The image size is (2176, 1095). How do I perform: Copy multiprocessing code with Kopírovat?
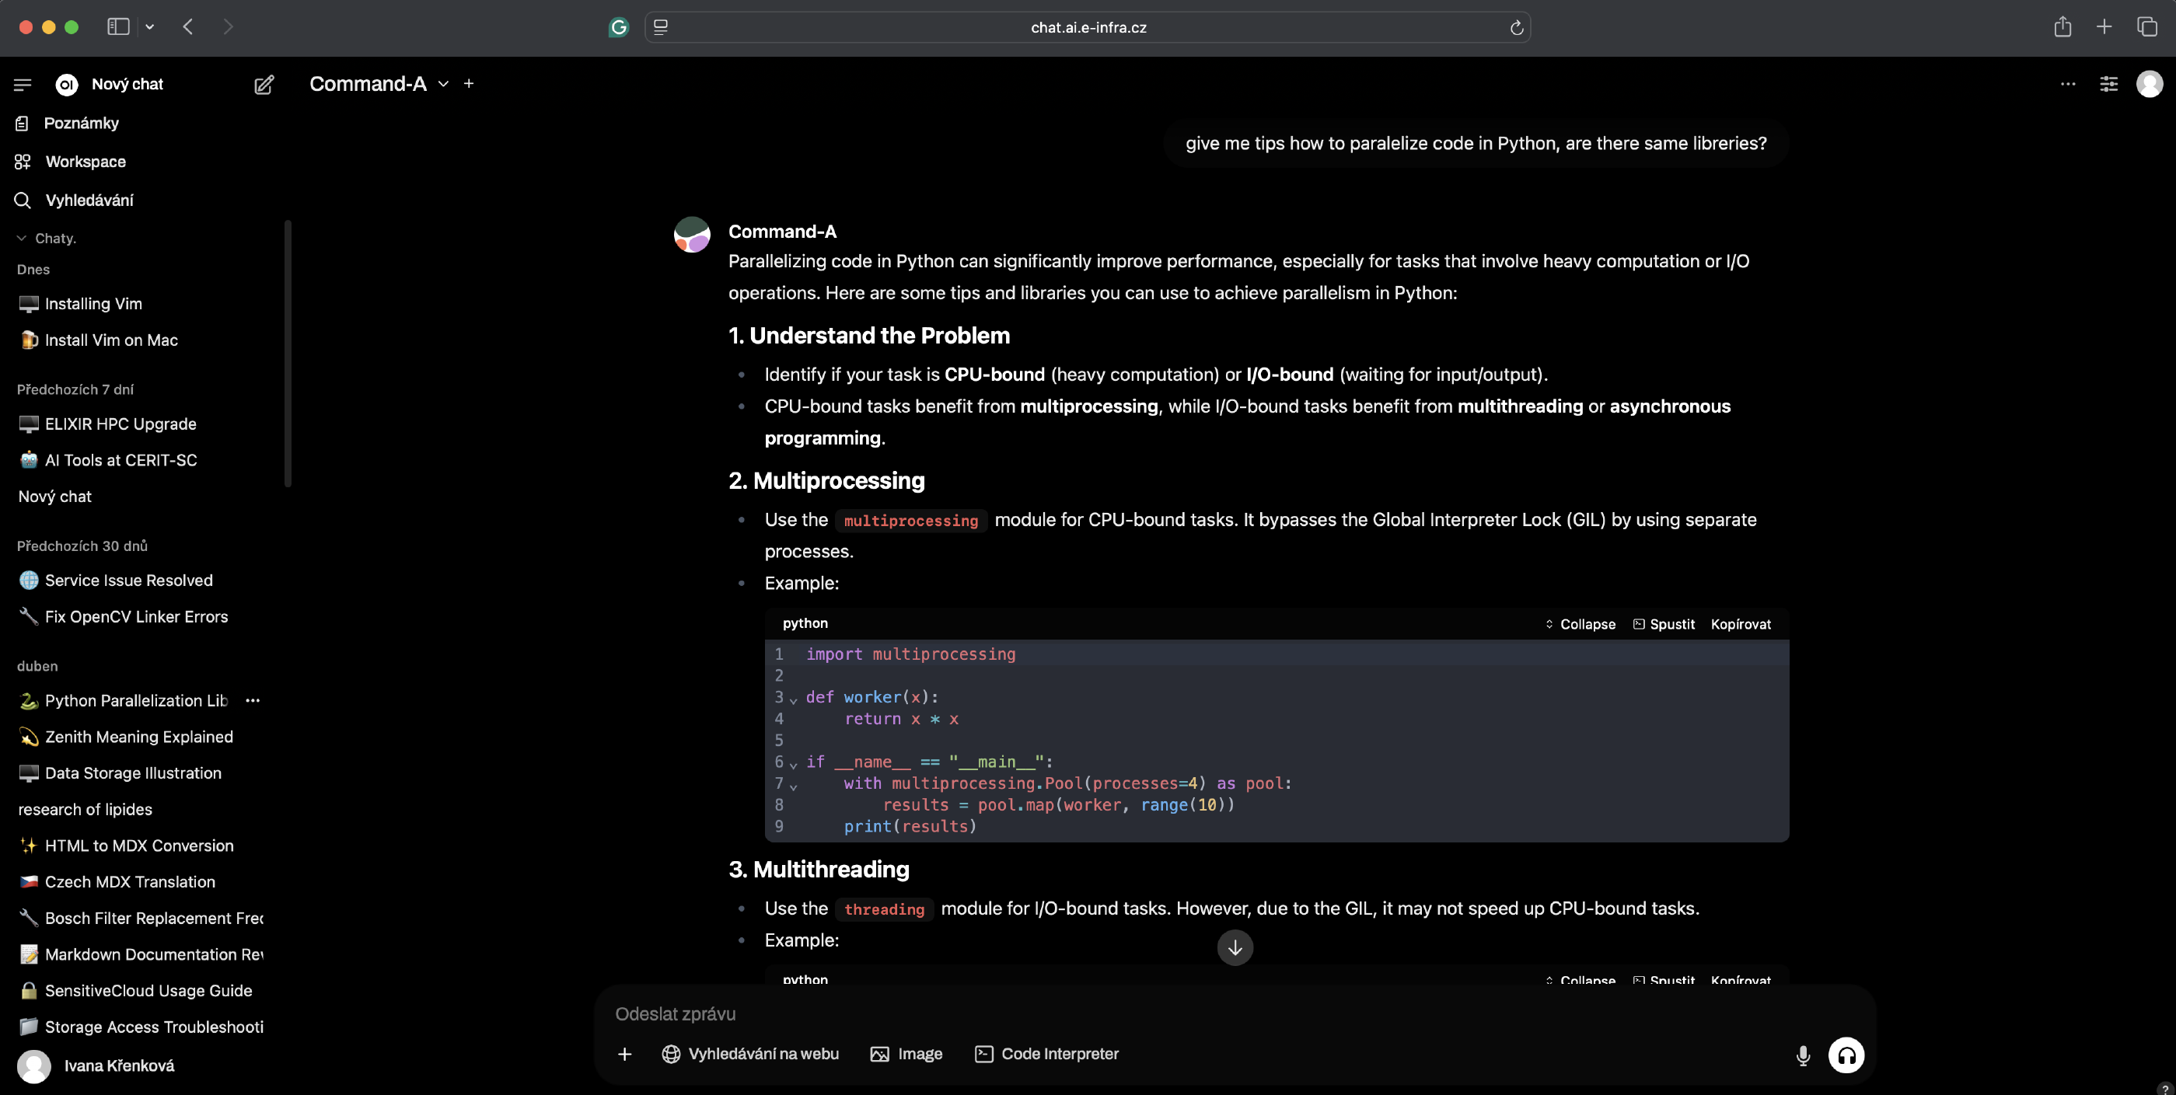pos(1740,625)
